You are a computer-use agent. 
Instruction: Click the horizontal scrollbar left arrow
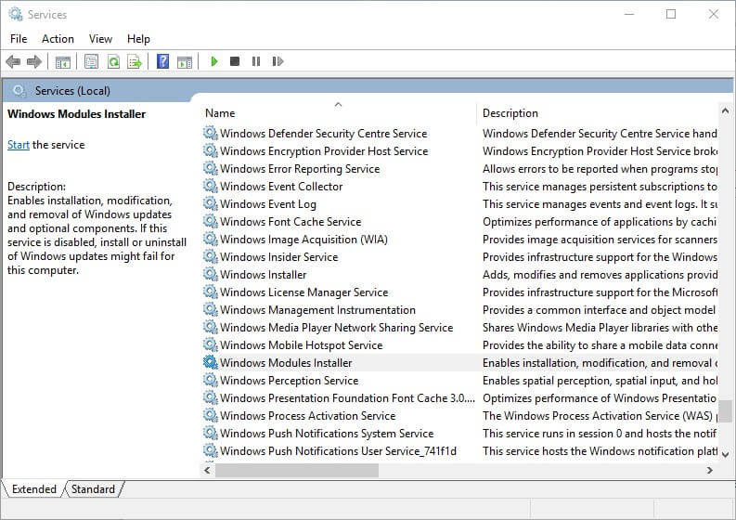207,470
